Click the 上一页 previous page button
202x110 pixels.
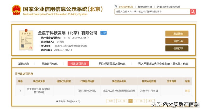click(122, 101)
